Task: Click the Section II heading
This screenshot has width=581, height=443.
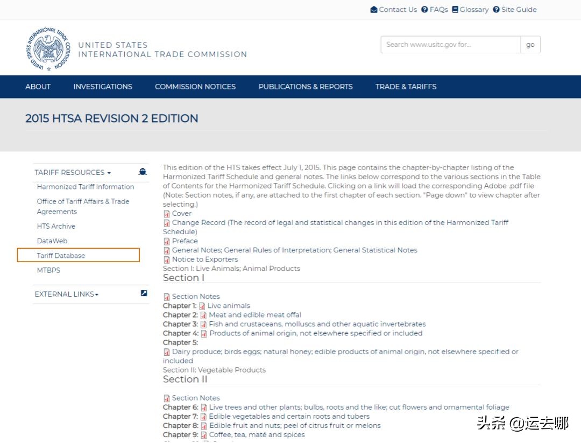Action: [x=185, y=379]
